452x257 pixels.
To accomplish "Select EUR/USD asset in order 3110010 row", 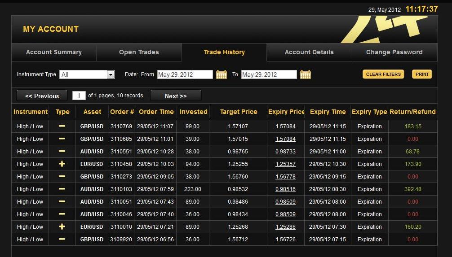I will click(92, 227).
